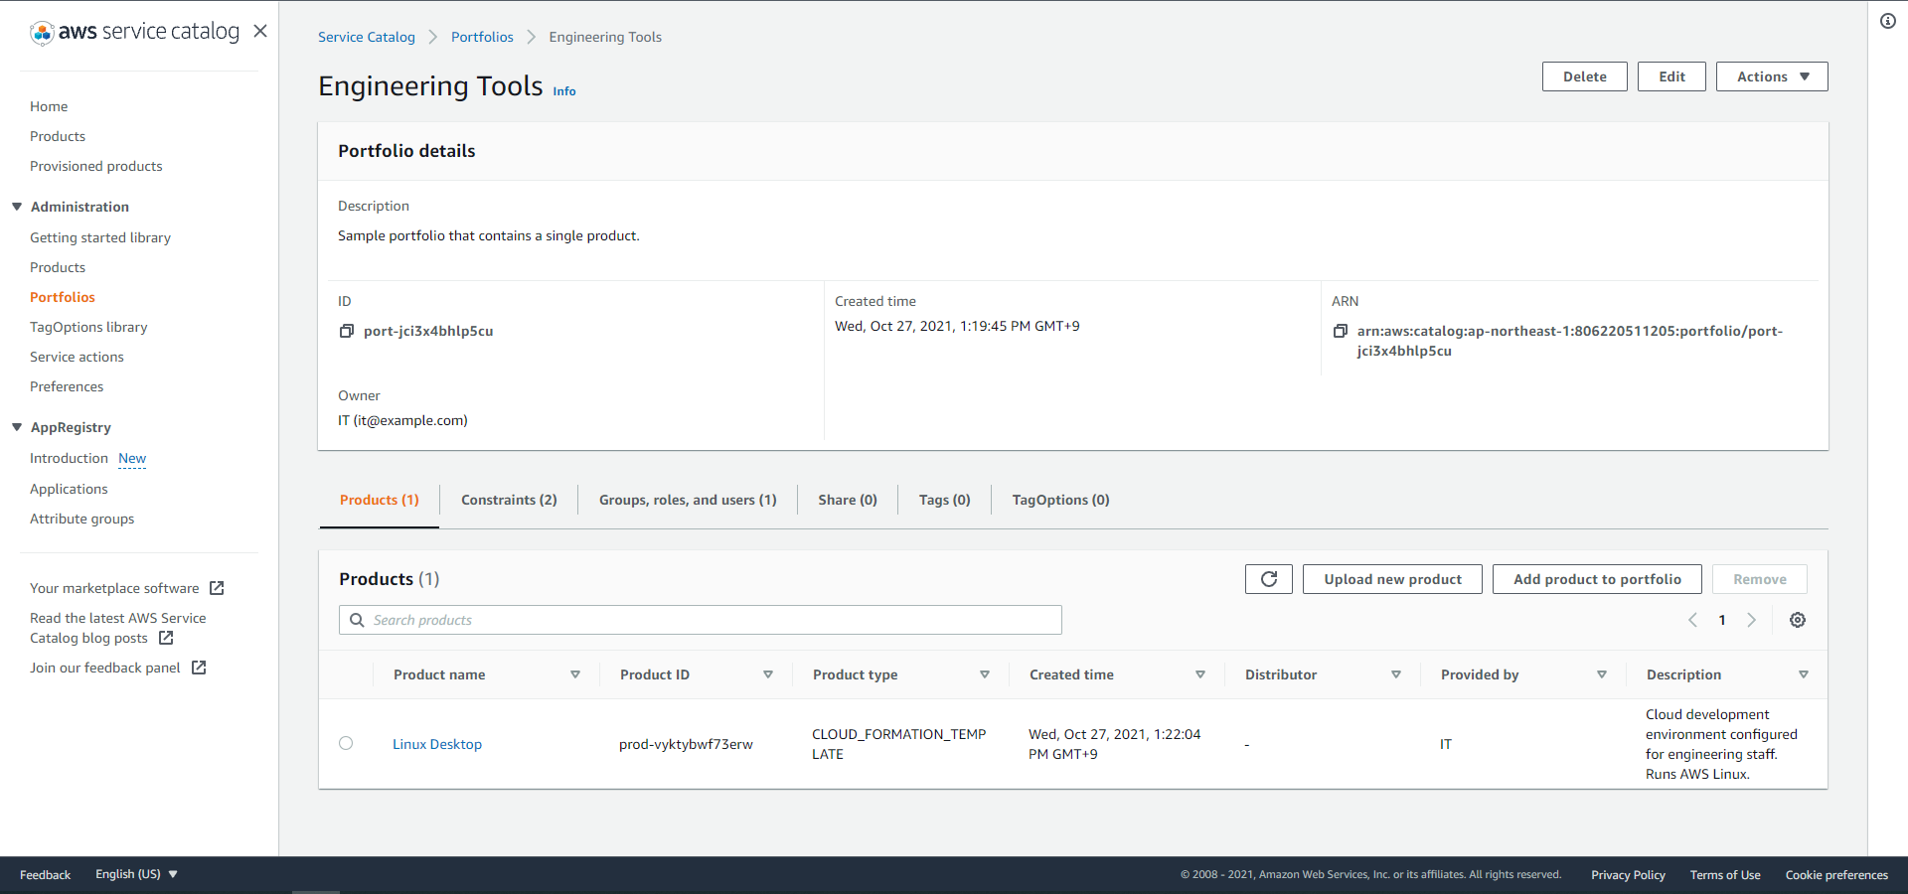
Task: Open the Terms of Use link
Action: pyautogui.click(x=1725, y=875)
